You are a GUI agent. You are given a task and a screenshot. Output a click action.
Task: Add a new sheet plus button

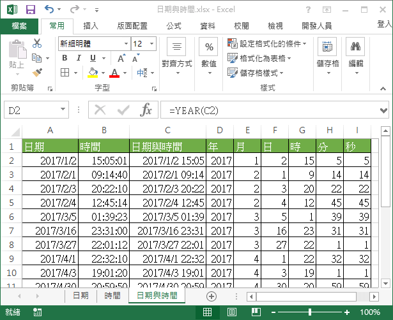point(212,296)
